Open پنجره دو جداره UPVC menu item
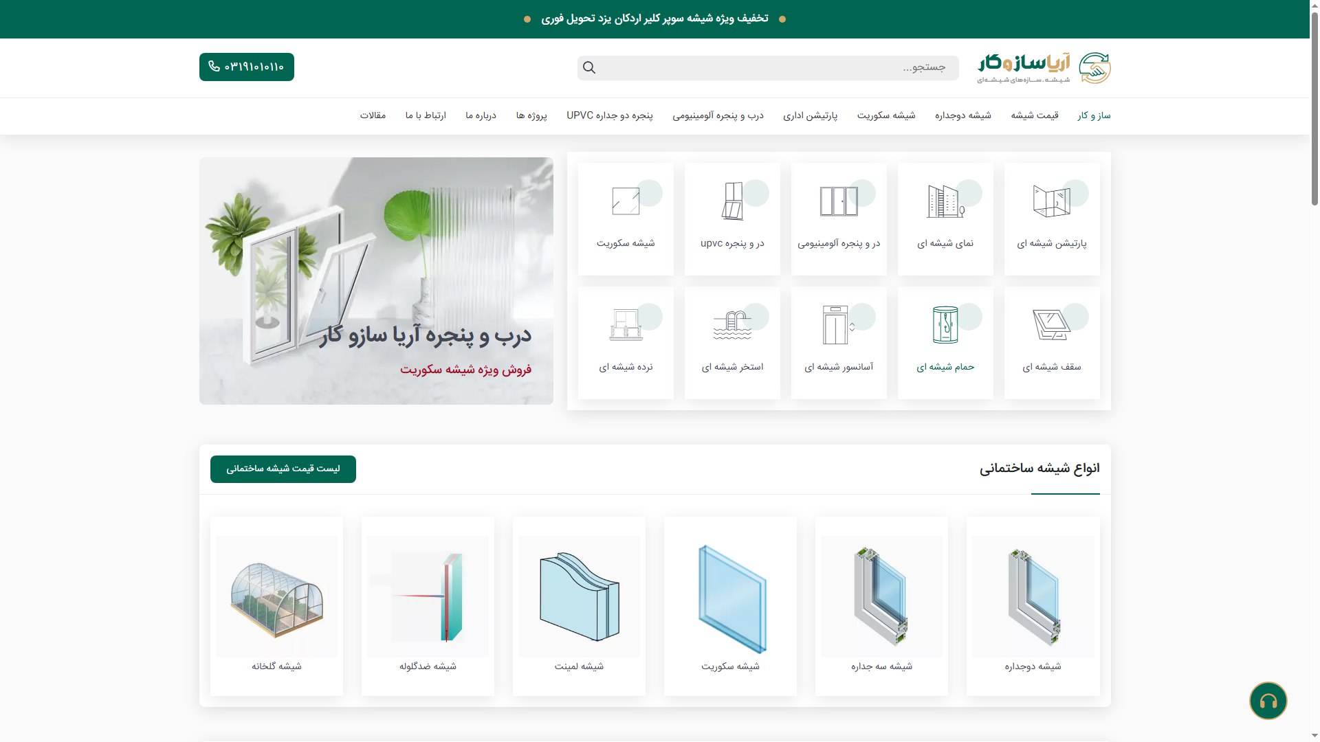Image resolution: width=1320 pixels, height=742 pixels. [610, 115]
